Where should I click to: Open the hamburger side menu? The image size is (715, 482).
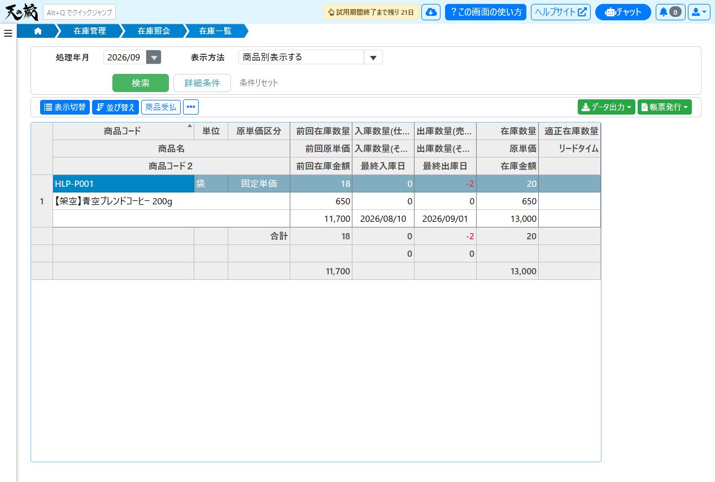tap(8, 33)
